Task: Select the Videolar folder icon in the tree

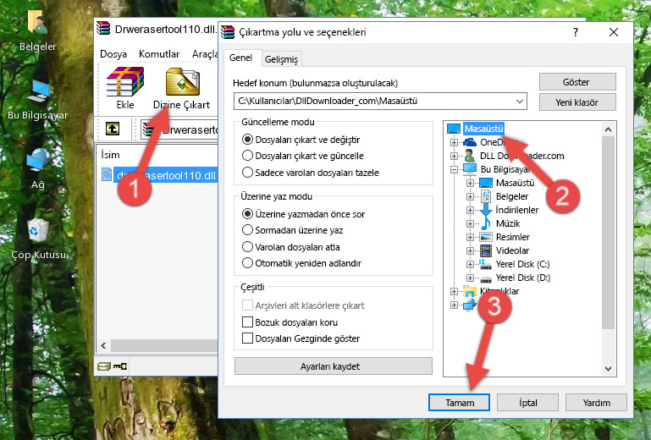Action: 486,250
